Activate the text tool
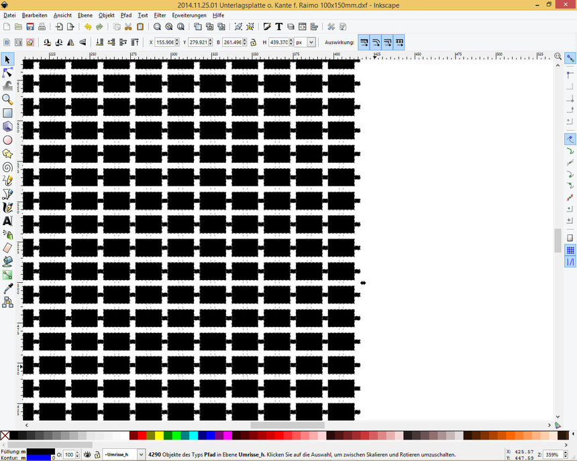 point(7,221)
